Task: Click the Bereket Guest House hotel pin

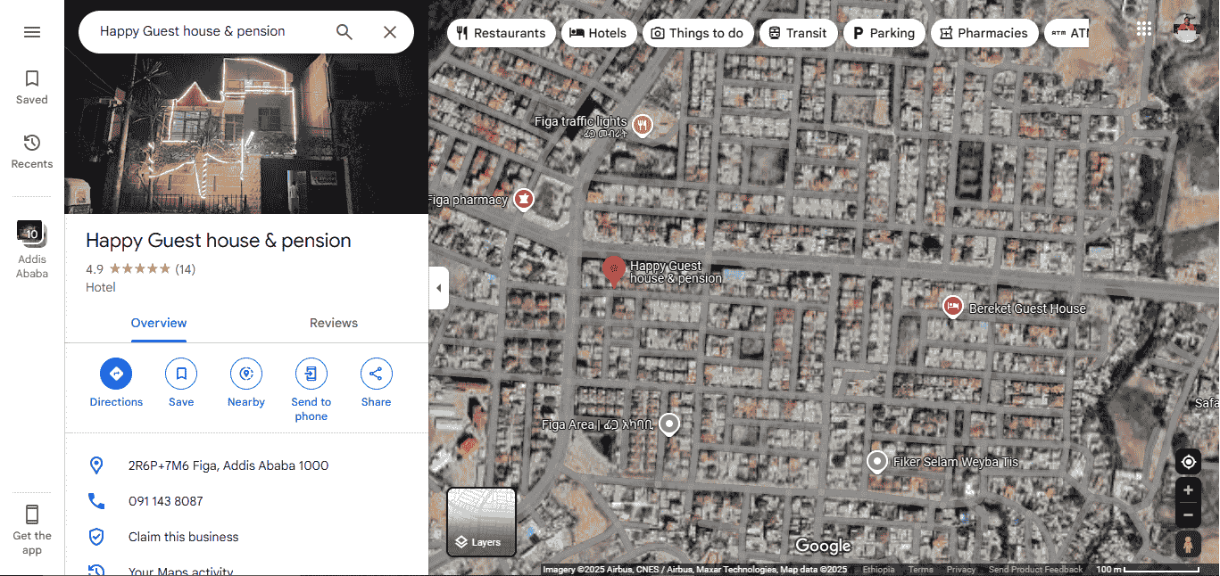Action: click(953, 308)
